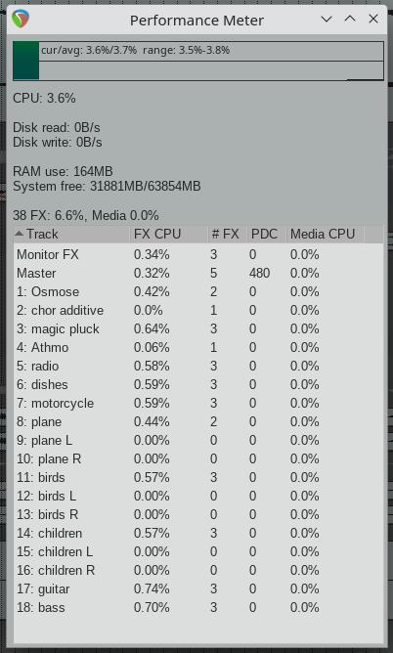Select the 7: motorcycle track row
The width and height of the screenshot is (393, 653).
pos(198,403)
